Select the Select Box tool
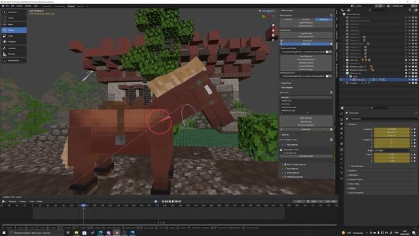Viewport: 419px width, 236px height. (x=14, y=12)
